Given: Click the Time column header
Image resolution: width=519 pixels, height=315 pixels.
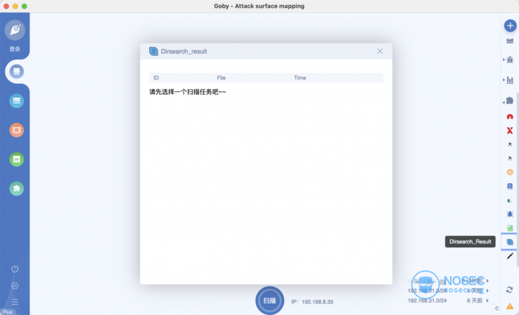Looking at the screenshot, I should (300, 77).
